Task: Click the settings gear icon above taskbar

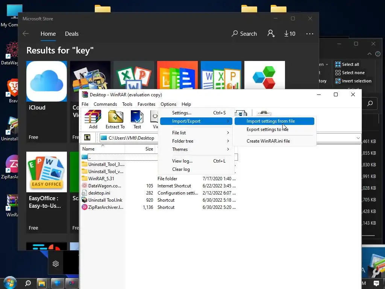Action: [56, 264]
